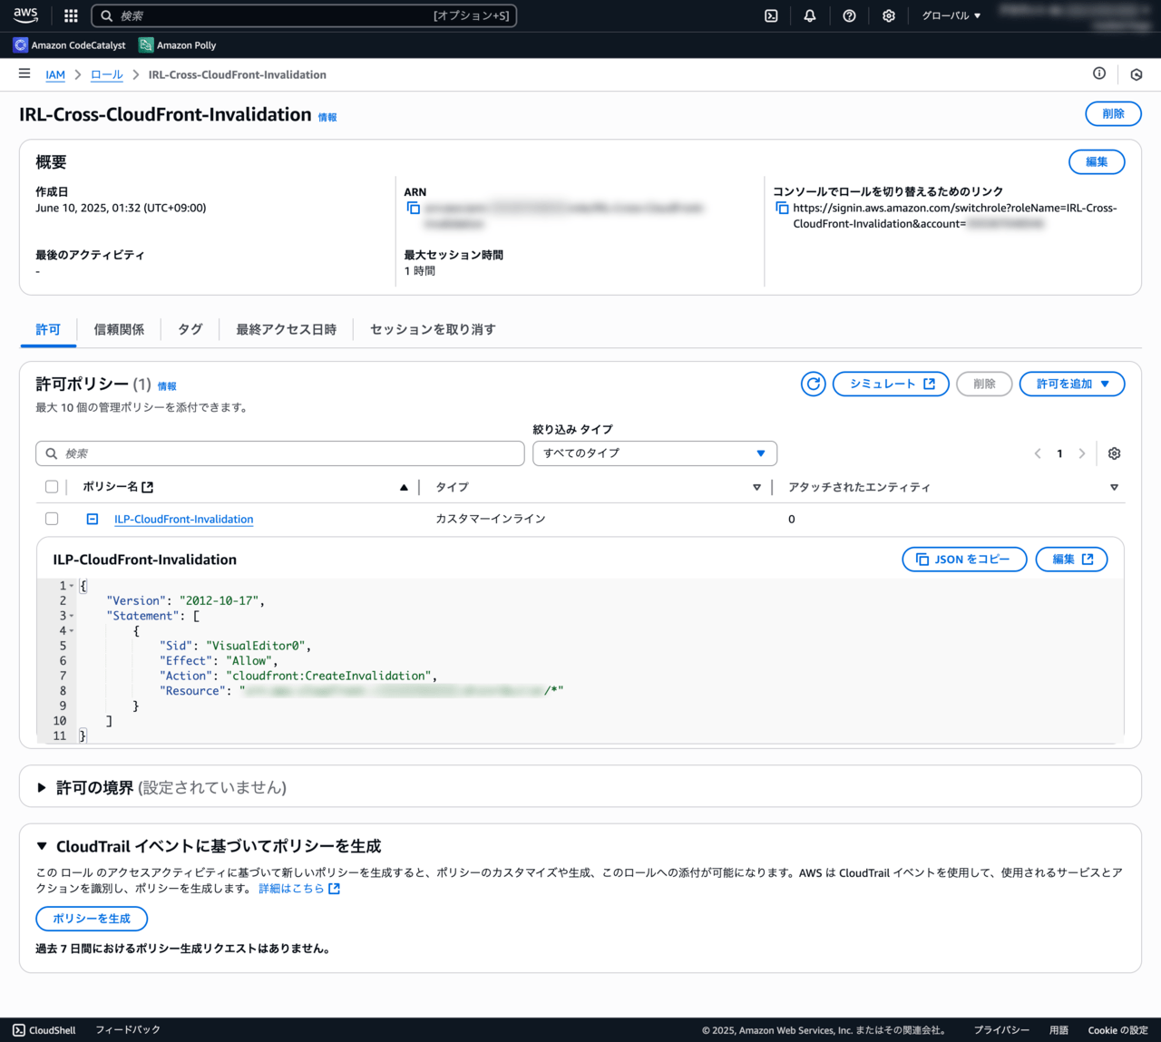Viewport: 1161px width, 1042px height.
Task: Open プライバシー footer link
Action: pos(1001,1030)
